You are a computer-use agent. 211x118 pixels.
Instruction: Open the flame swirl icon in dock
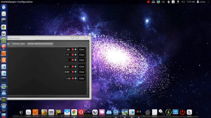point(21,112)
